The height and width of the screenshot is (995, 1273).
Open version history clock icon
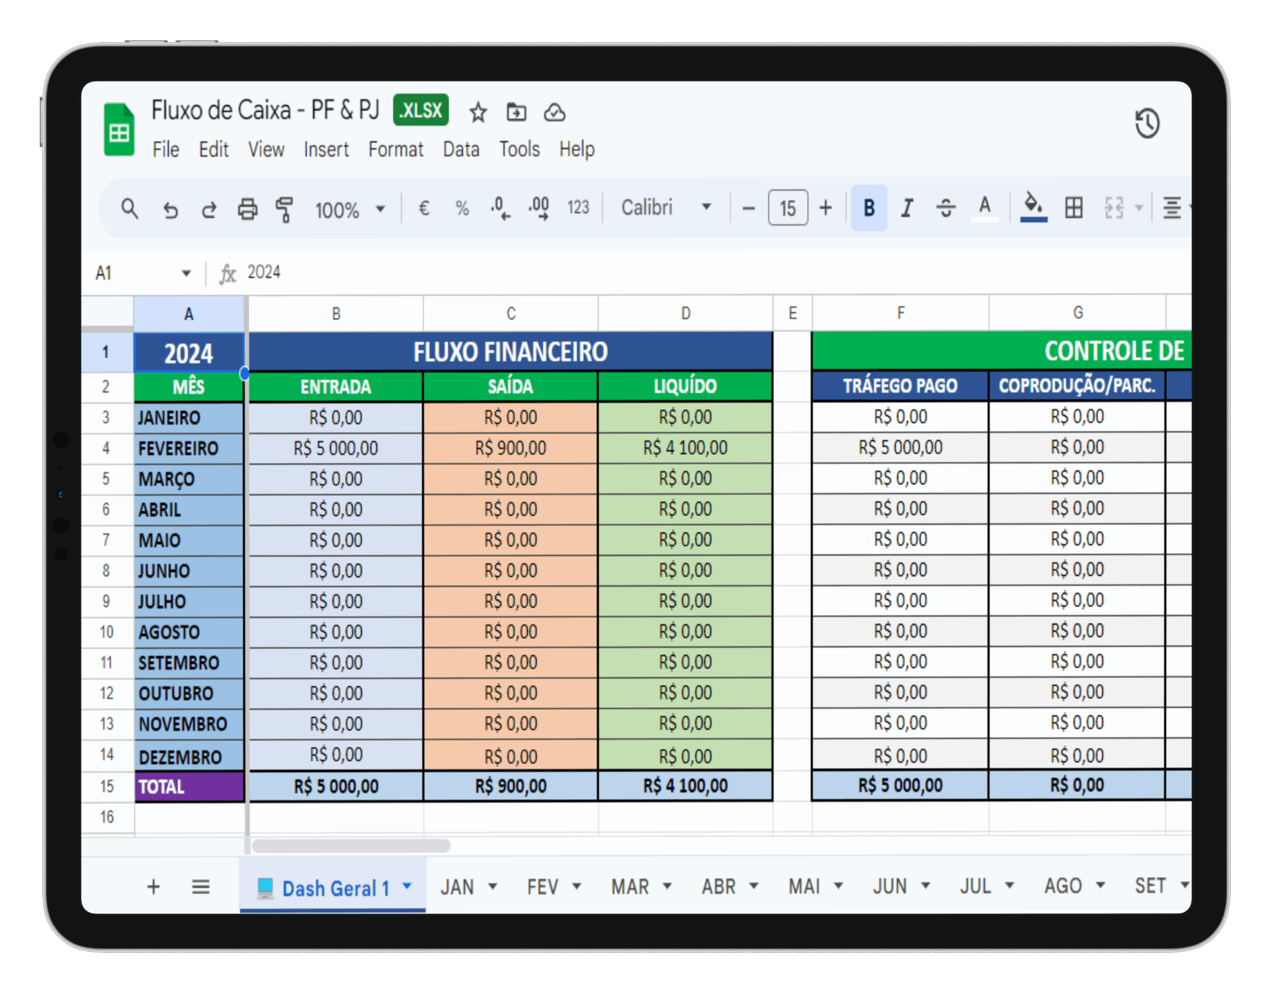click(x=1147, y=124)
